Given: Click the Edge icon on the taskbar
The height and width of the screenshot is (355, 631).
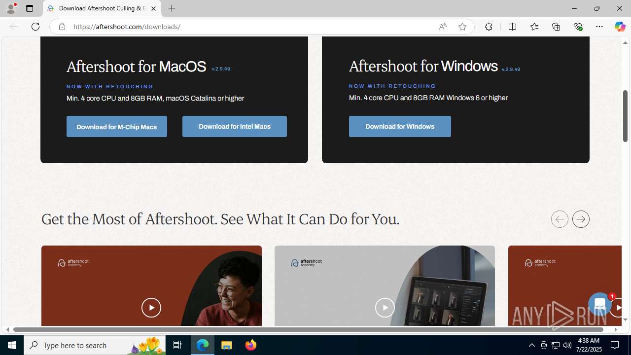Looking at the screenshot, I should click(x=203, y=345).
